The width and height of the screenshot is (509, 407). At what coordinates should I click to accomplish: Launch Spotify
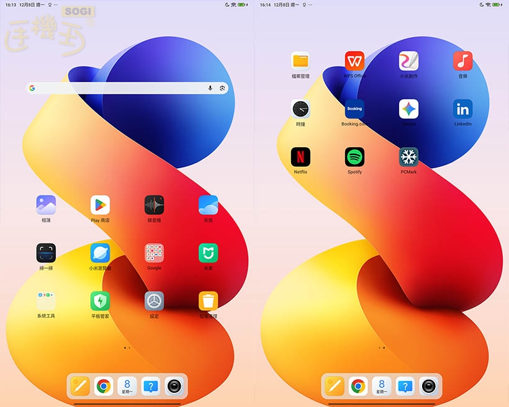(x=354, y=156)
